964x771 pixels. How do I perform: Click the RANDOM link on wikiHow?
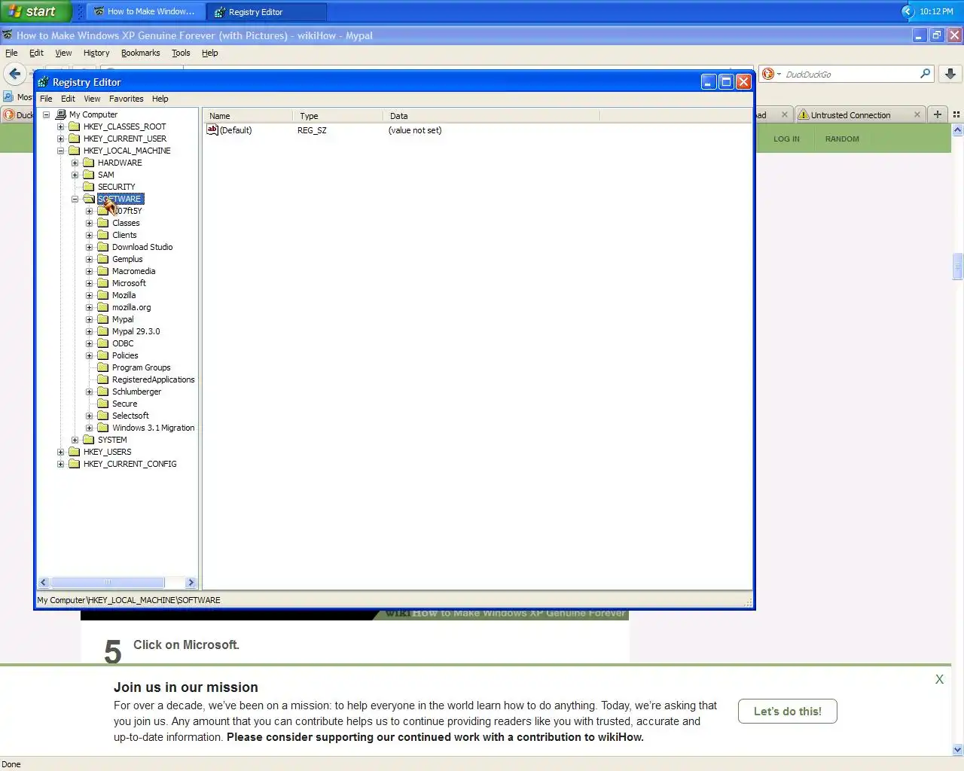point(842,139)
